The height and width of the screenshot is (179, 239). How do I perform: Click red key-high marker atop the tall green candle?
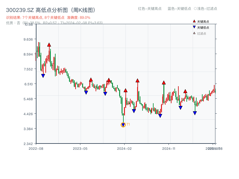tap(164, 83)
